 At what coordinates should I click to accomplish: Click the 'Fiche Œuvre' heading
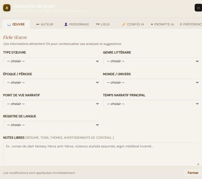coord(15,37)
